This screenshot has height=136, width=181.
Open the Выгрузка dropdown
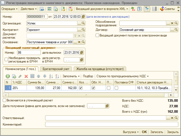(131, 132)
